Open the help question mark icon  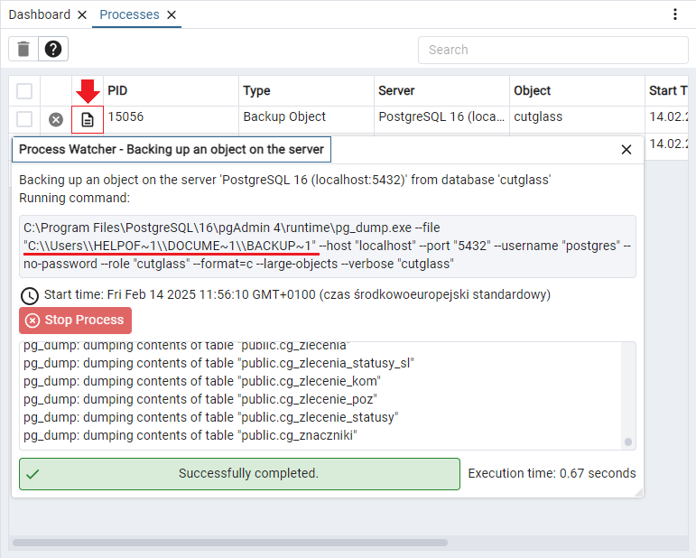(53, 49)
